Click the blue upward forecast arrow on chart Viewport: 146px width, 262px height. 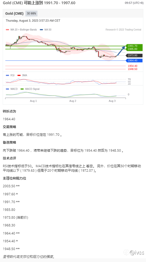coord(121,51)
